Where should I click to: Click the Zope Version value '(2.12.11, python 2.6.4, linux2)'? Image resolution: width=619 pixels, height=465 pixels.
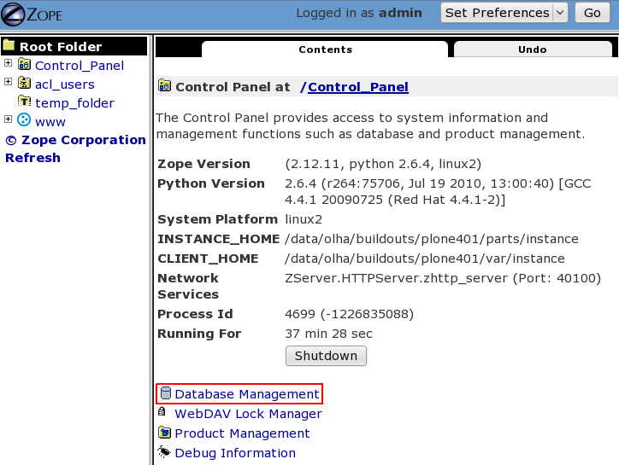point(383,164)
